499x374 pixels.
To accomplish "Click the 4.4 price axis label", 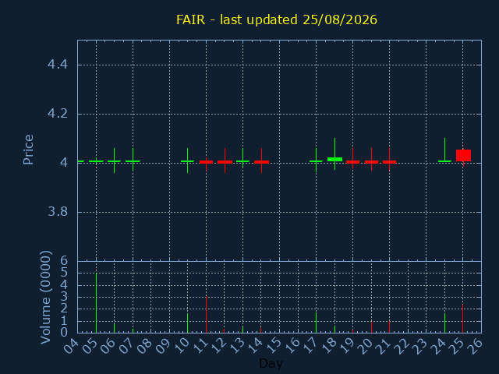I will pyautogui.click(x=58, y=65).
